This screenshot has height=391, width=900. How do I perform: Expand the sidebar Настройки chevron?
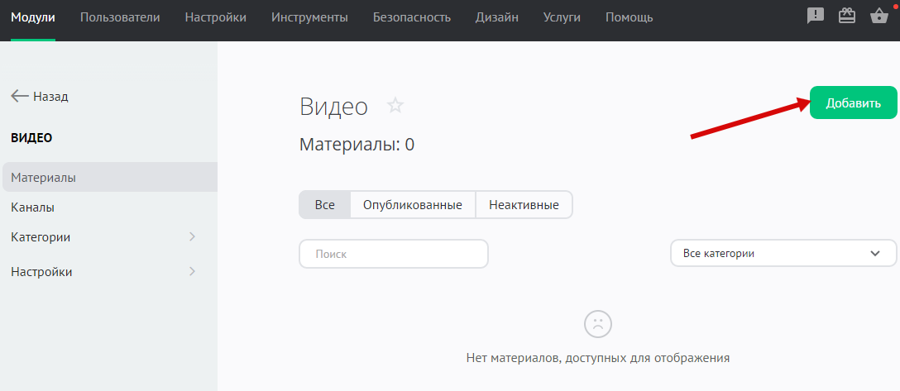[192, 272]
